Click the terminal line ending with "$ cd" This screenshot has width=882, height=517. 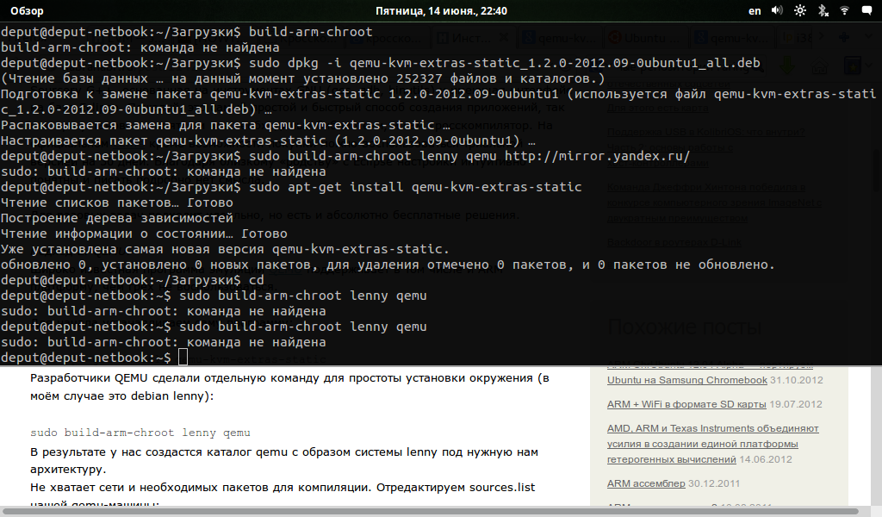point(132,280)
